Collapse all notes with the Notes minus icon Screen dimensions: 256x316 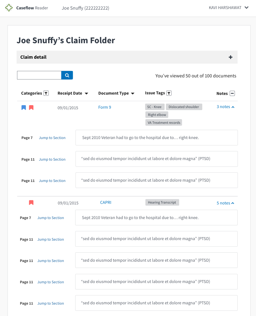[232, 93]
